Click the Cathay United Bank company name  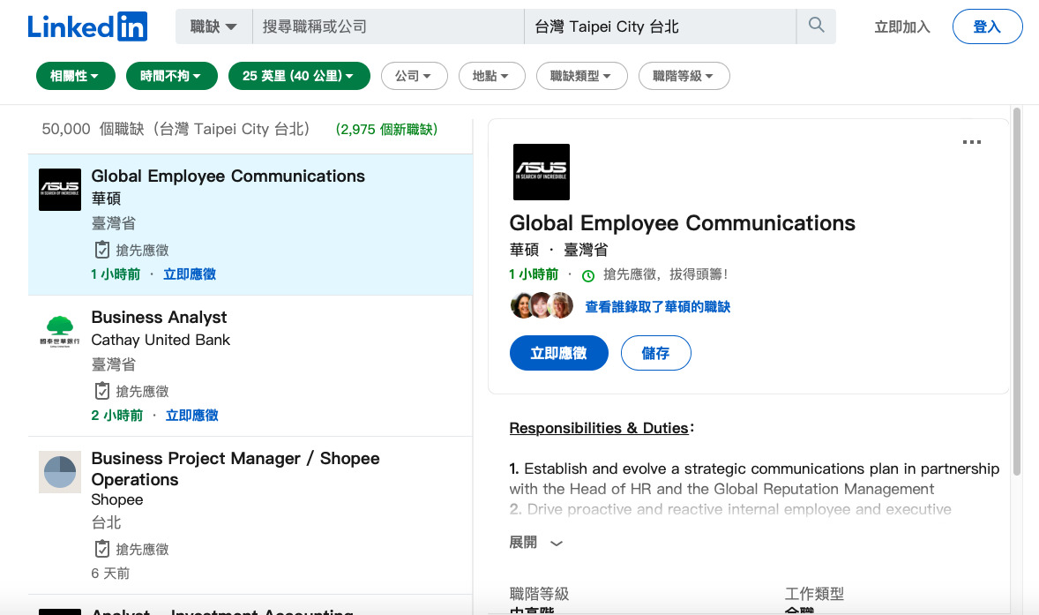tap(161, 340)
